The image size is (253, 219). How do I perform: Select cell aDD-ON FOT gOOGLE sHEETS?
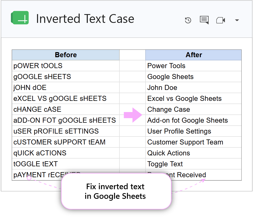(66, 120)
